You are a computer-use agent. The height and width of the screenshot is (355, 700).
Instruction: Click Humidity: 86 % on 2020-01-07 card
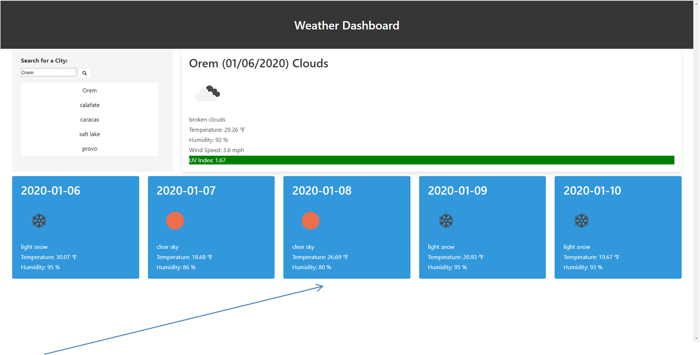tap(176, 267)
